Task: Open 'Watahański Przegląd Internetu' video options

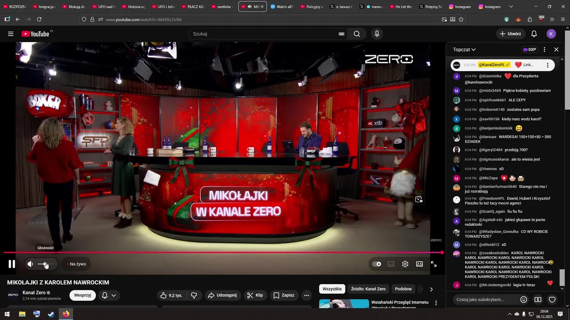Action: click(x=436, y=303)
